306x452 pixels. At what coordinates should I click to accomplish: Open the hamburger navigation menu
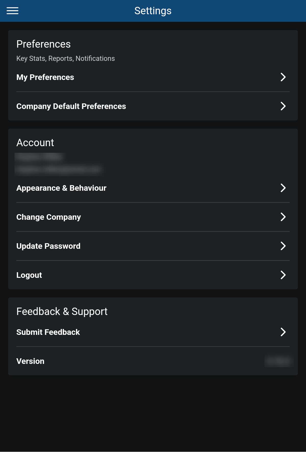[x=12, y=10]
